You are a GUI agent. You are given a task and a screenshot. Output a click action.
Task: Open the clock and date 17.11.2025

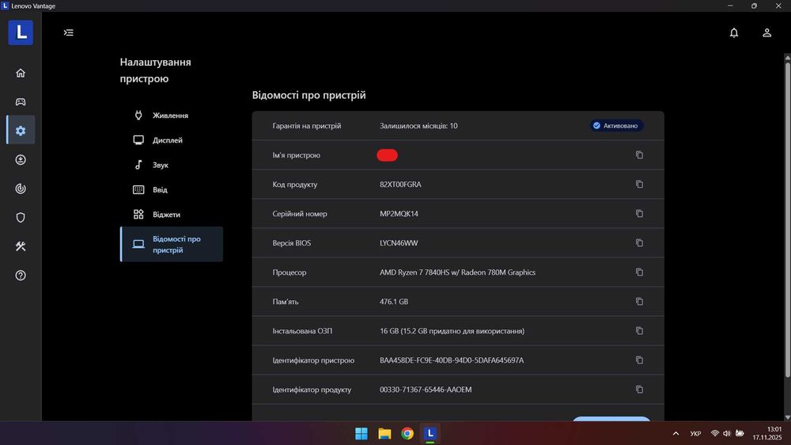[767, 433]
